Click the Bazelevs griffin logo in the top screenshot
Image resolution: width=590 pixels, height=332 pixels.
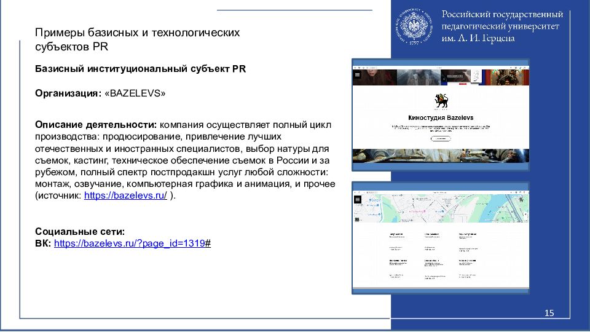point(441,101)
